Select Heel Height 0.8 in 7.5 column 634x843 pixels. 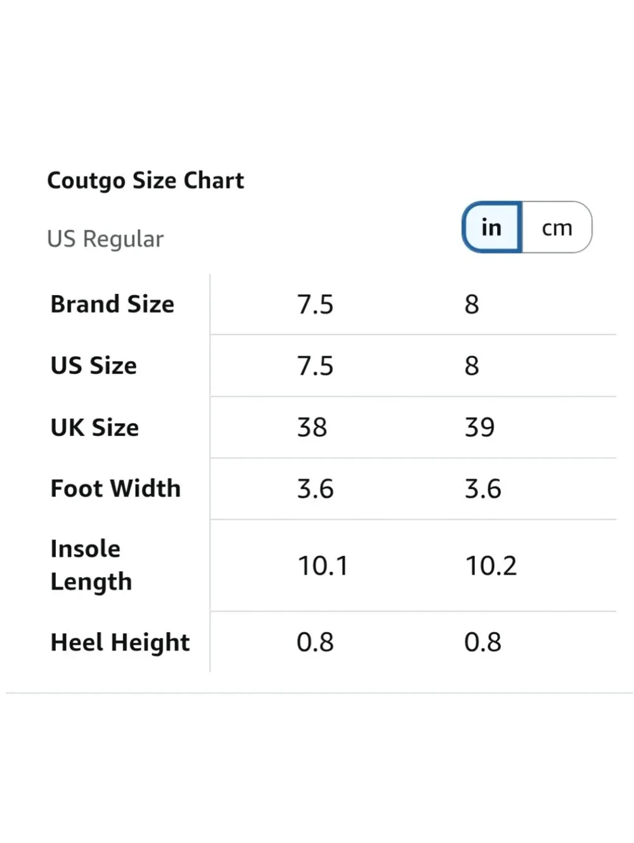(x=315, y=642)
